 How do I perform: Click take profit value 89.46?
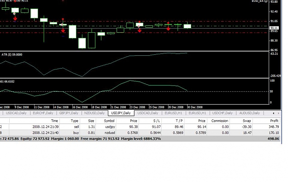179,127
